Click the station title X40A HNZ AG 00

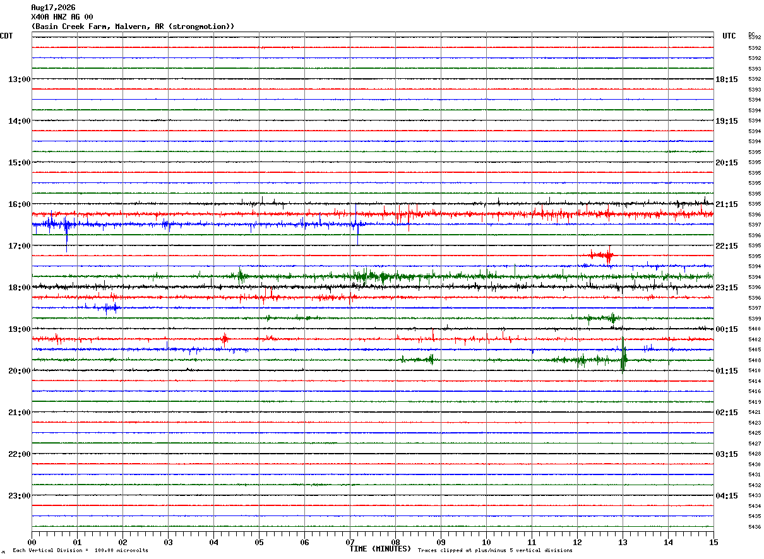(x=62, y=17)
